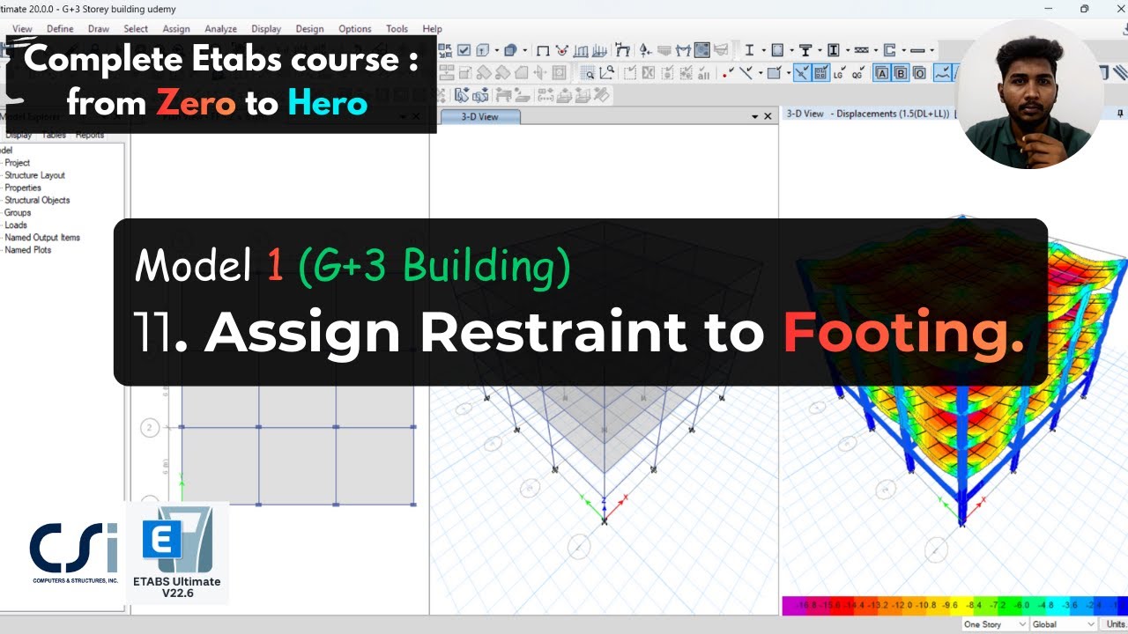Toggle the snap to points icon

pos(802,73)
